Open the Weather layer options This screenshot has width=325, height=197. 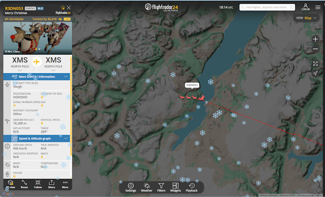147,187
